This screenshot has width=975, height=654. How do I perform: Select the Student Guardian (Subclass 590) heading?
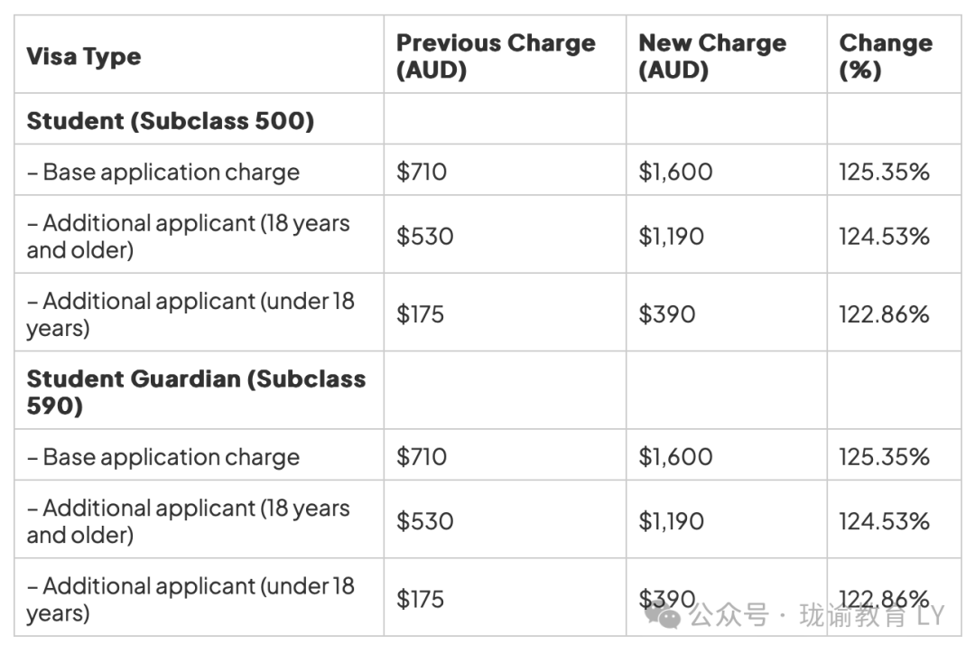tap(196, 392)
